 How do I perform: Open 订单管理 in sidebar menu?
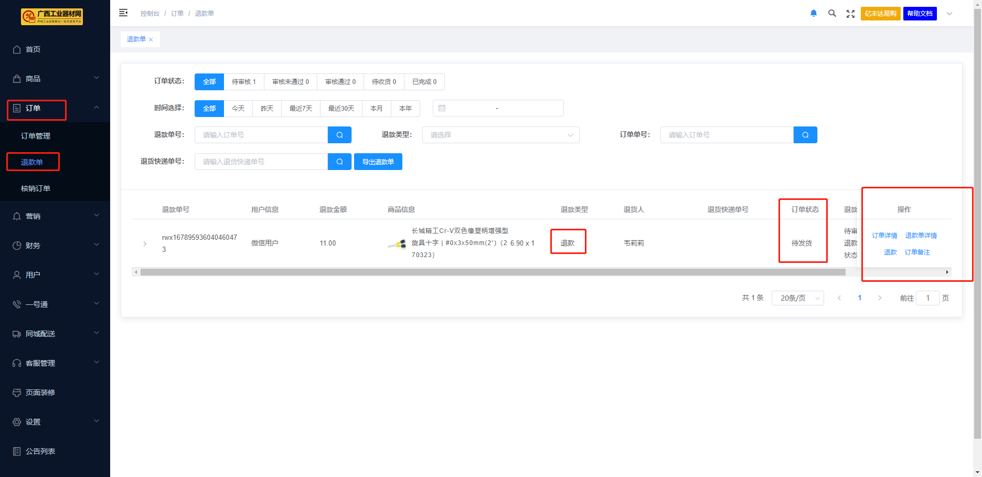click(x=36, y=136)
